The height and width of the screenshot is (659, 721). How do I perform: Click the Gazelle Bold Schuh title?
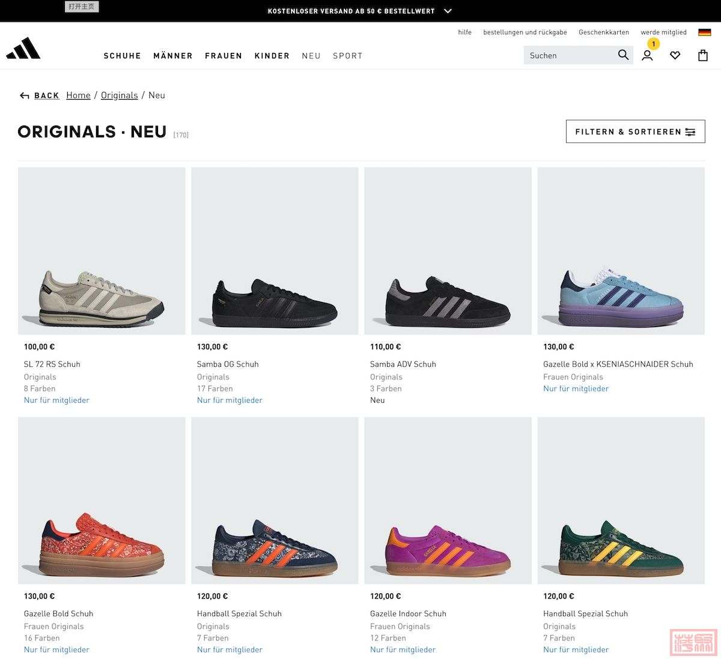pyautogui.click(x=59, y=614)
